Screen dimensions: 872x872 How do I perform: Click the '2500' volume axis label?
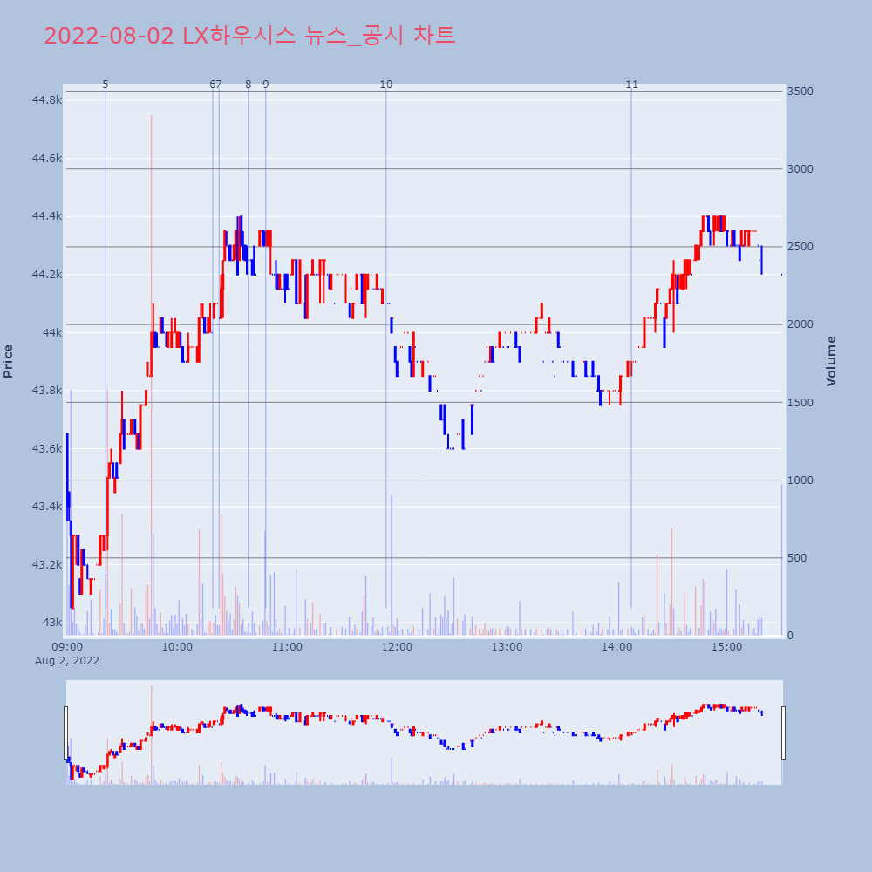tap(800, 247)
